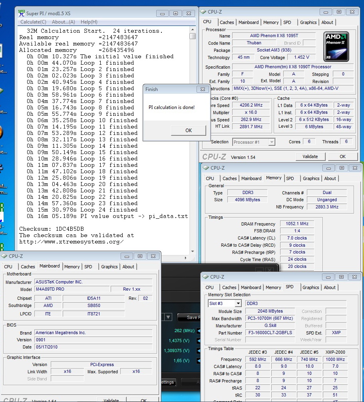Click the Max Bandwidth value PC3-10700H (667 MHz)
Viewport: 364px width, 402px height.
coord(270,318)
